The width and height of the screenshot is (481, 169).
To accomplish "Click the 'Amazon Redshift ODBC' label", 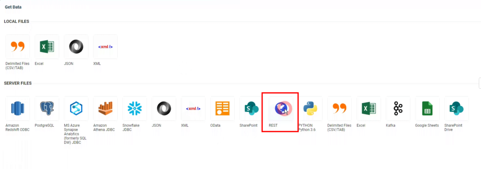I will pyautogui.click(x=17, y=128).
